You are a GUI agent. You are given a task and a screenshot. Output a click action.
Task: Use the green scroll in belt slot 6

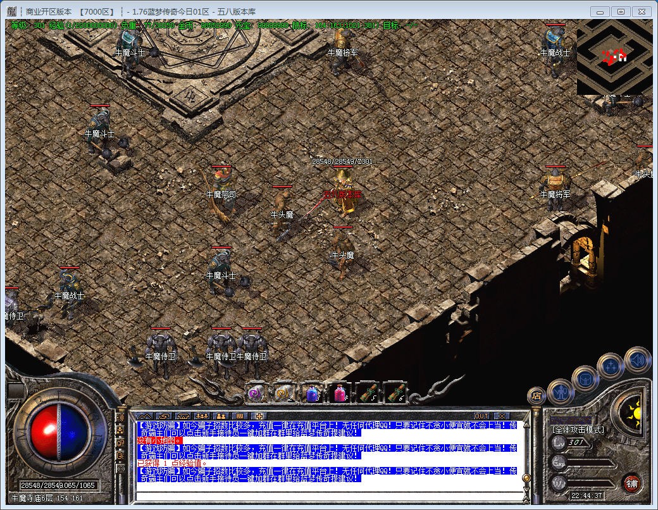coord(395,394)
